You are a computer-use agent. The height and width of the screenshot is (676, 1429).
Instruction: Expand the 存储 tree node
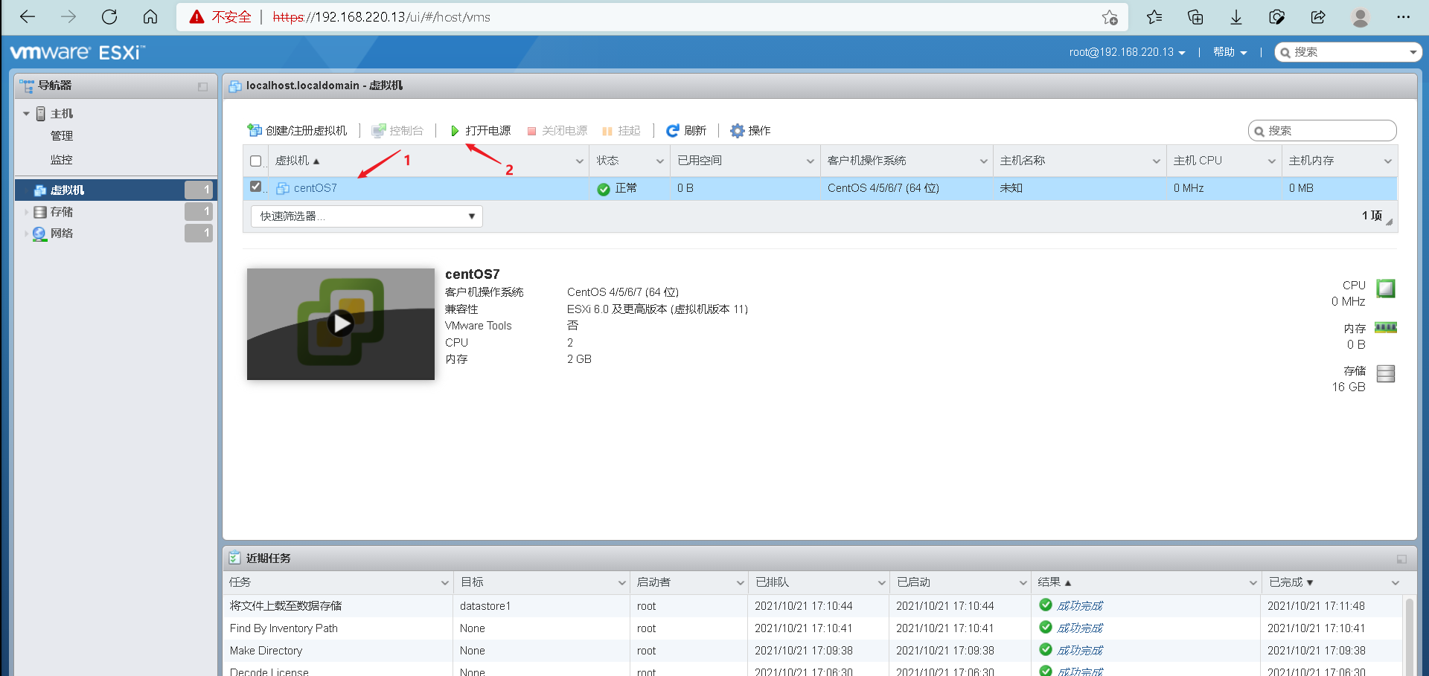26,213
